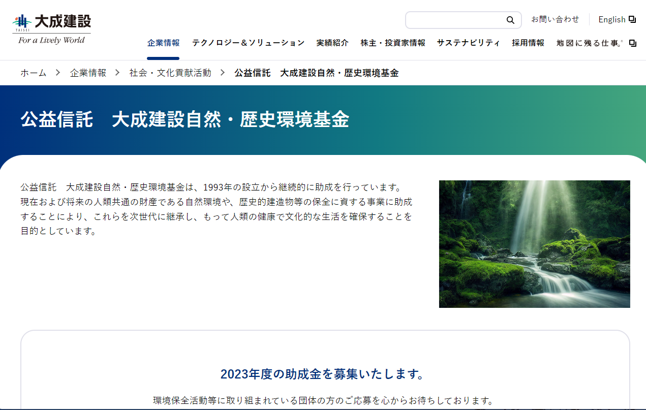This screenshot has width=646, height=410.
Task: Open the 企業情報 menu
Action: point(163,43)
